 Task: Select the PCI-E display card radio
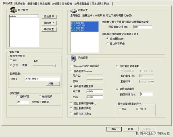coord(137,109)
